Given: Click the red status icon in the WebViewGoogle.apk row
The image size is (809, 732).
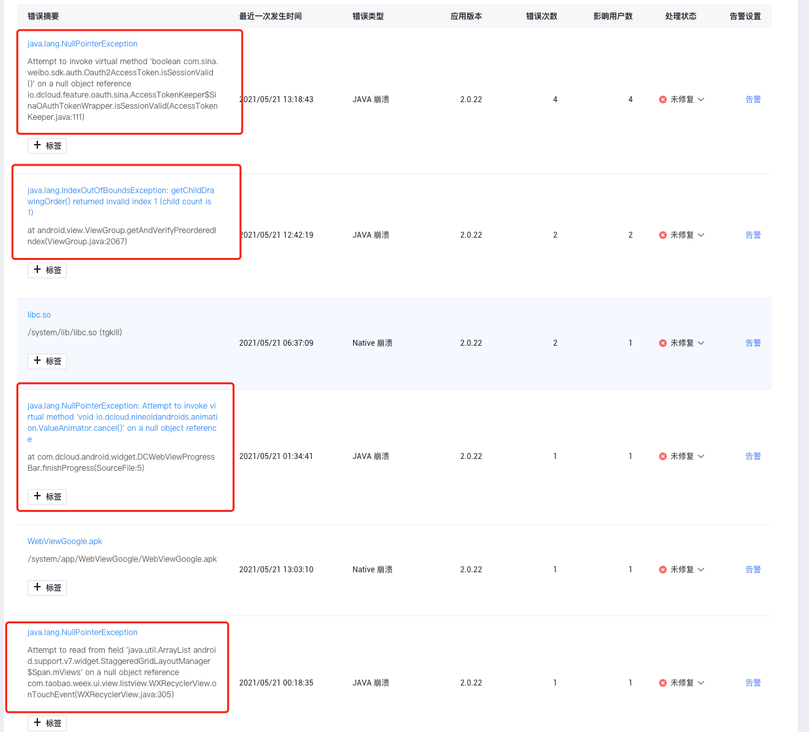Looking at the screenshot, I should coord(662,570).
